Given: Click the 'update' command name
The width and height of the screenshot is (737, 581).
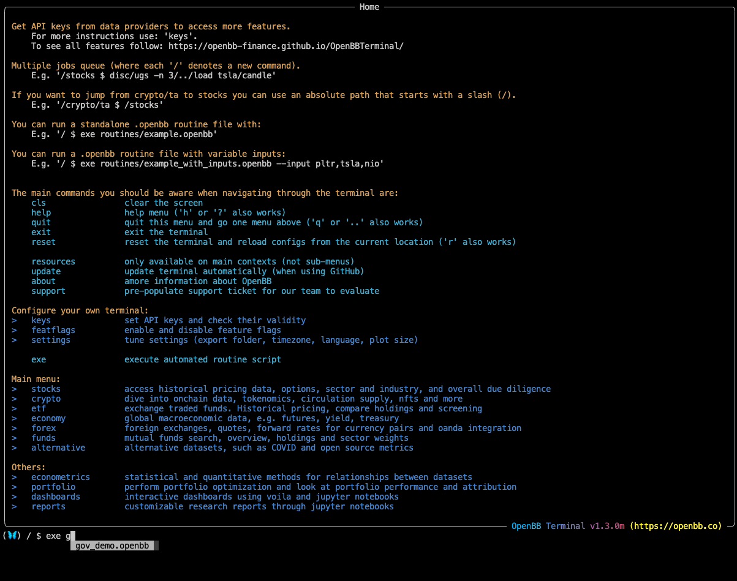Looking at the screenshot, I should pos(46,271).
